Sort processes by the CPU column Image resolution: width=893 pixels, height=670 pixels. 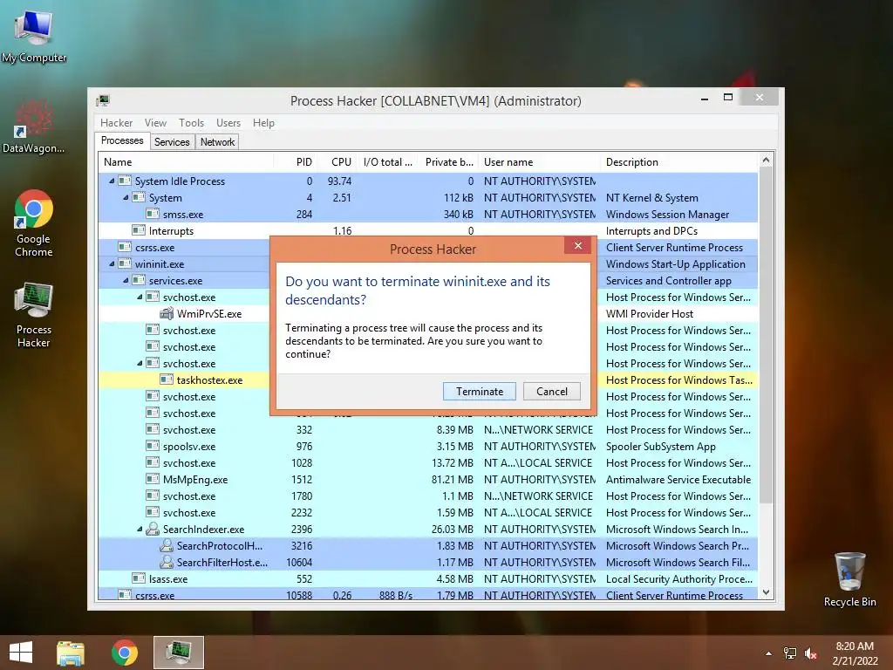[337, 161]
